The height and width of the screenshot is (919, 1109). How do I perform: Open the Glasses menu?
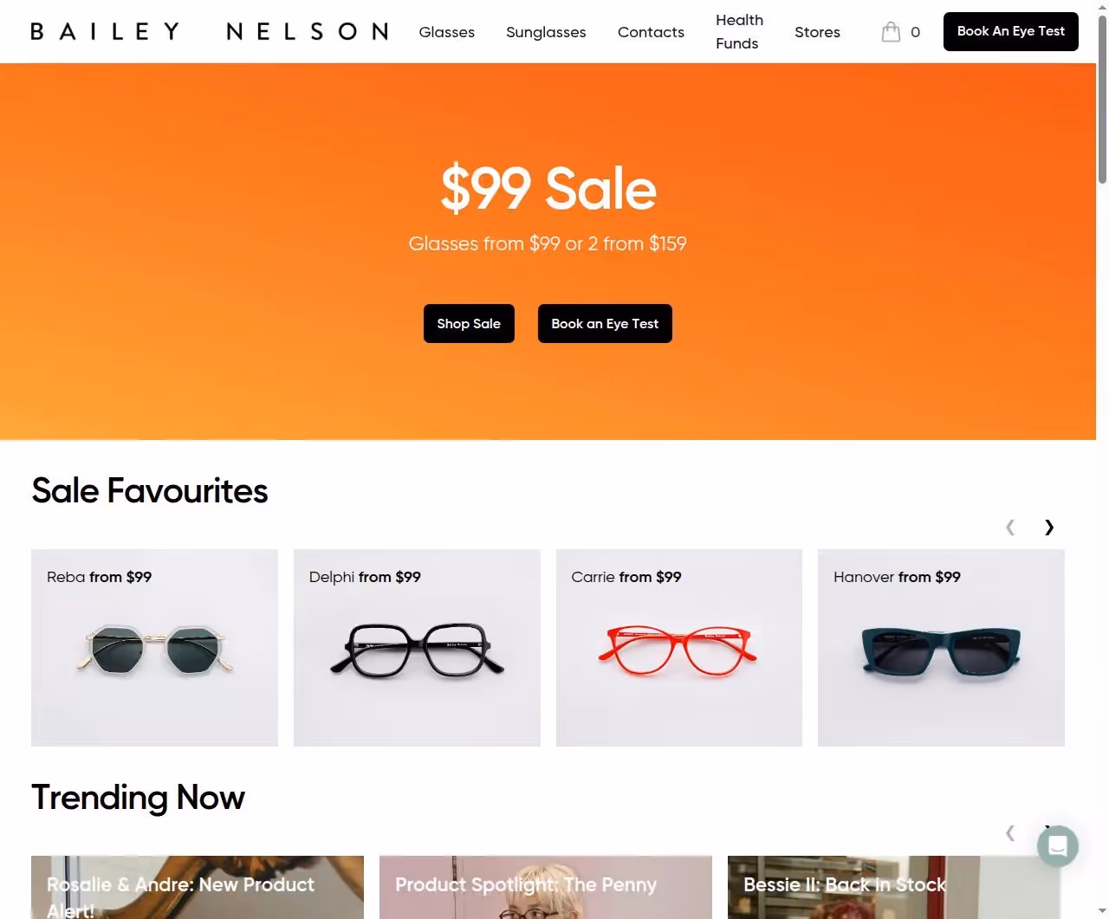[447, 32]
